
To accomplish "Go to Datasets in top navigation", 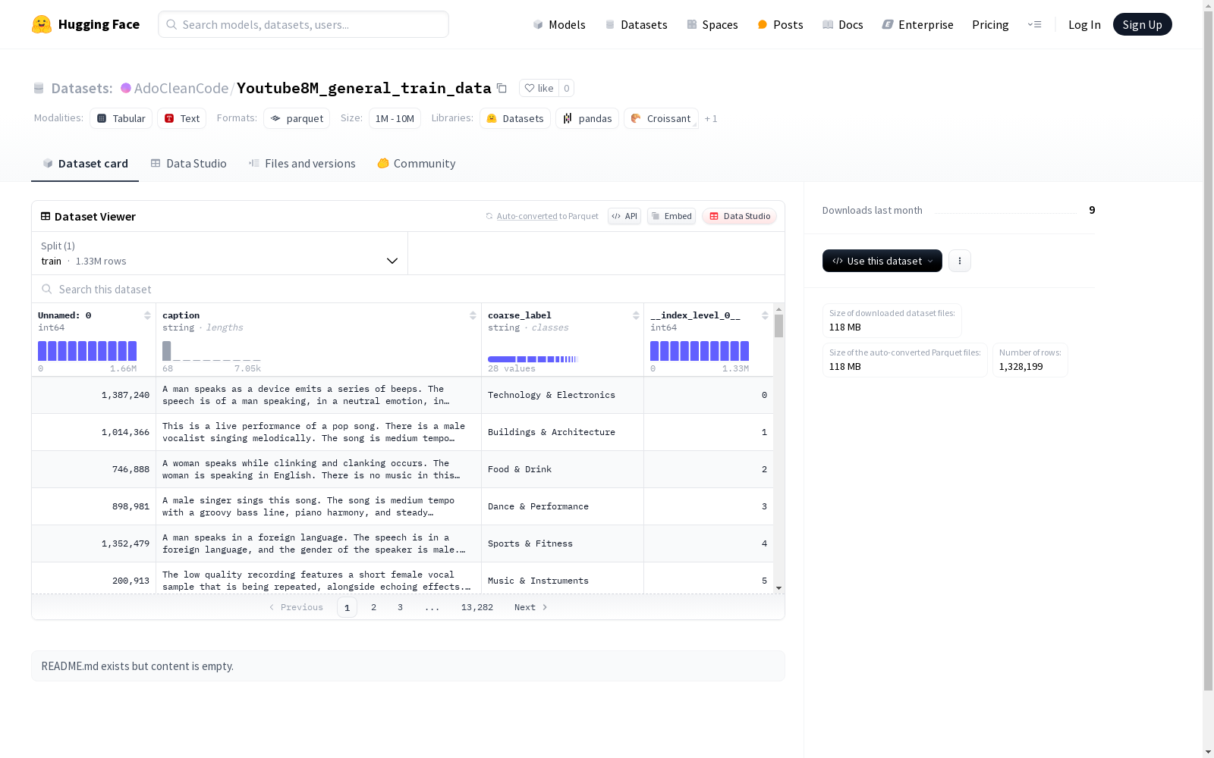I will point(636,24).
